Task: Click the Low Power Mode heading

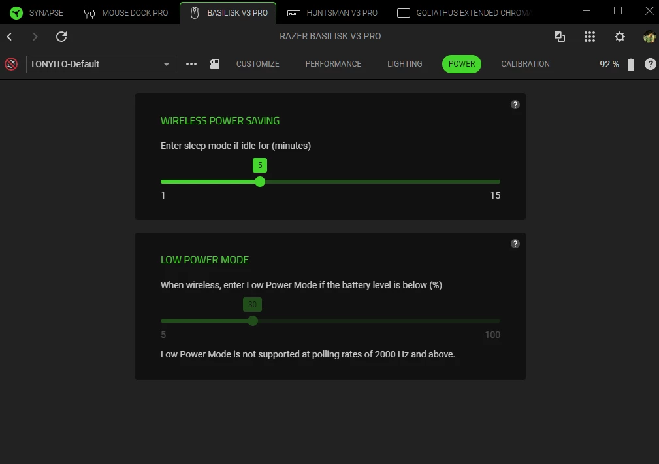Action: pos(204,260)
